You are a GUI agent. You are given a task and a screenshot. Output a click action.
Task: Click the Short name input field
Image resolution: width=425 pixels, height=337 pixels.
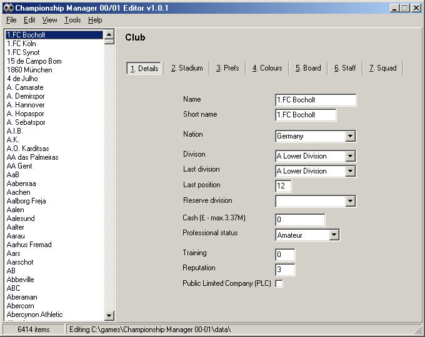click(x=306, y=115)
